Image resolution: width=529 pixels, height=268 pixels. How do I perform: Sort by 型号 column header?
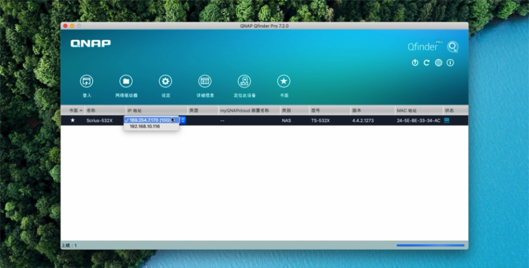(330, 111)
